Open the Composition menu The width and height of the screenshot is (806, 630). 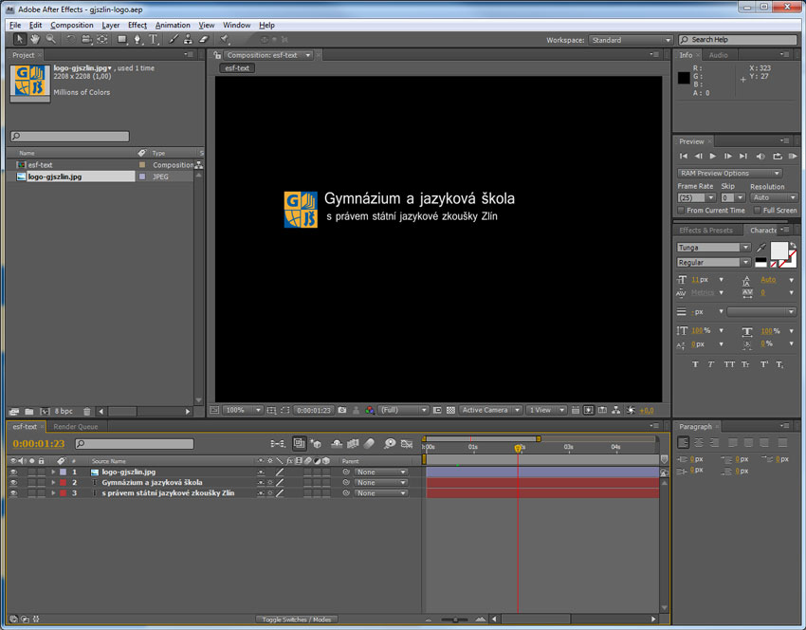pos(71,25)
